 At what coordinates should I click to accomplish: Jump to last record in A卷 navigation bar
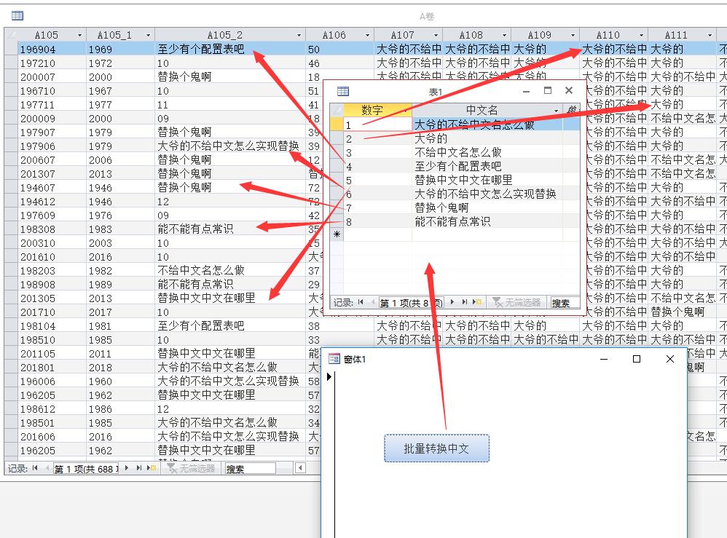[138, 469]
